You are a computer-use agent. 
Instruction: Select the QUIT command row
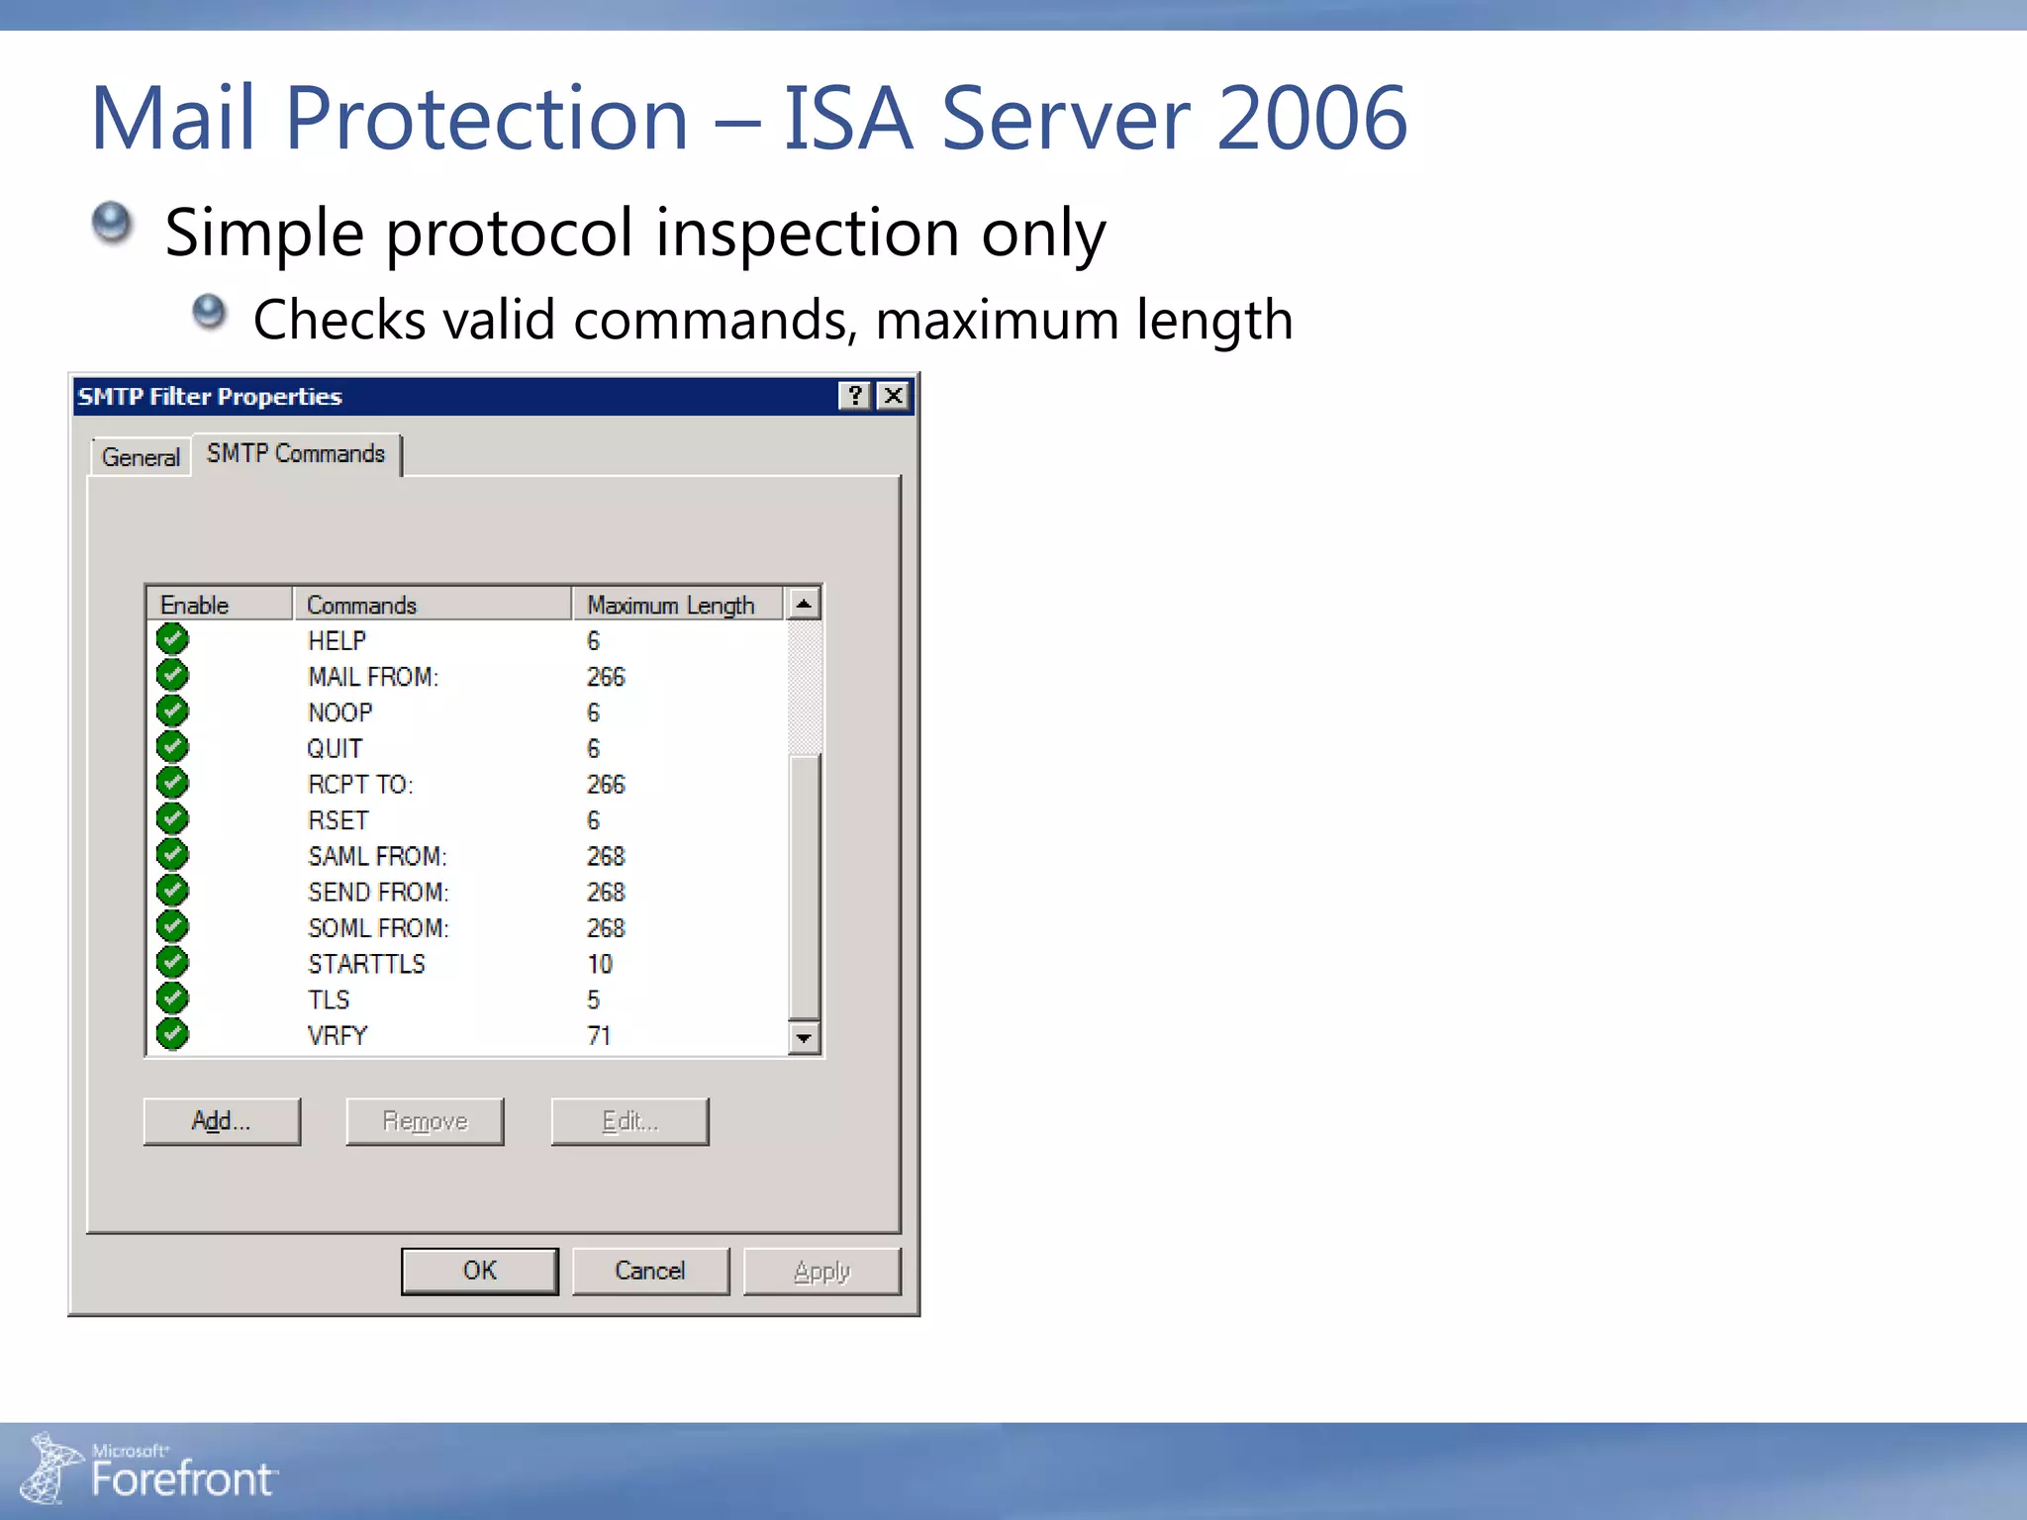click(467, 748)
